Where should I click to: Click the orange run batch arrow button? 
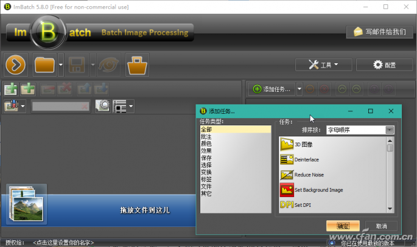coord(15,64)
